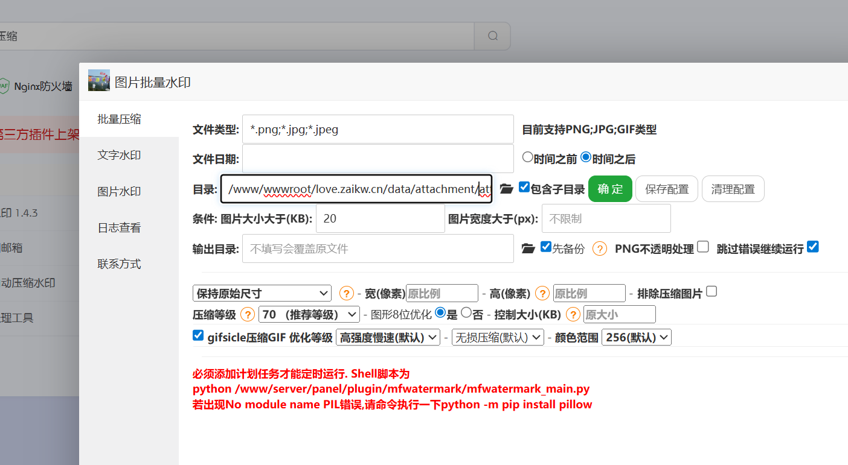The height and width of the screenshot is (465, 848).
Task: Click help icon beside 控制大小(KB)
Action: tap(573, 314)
